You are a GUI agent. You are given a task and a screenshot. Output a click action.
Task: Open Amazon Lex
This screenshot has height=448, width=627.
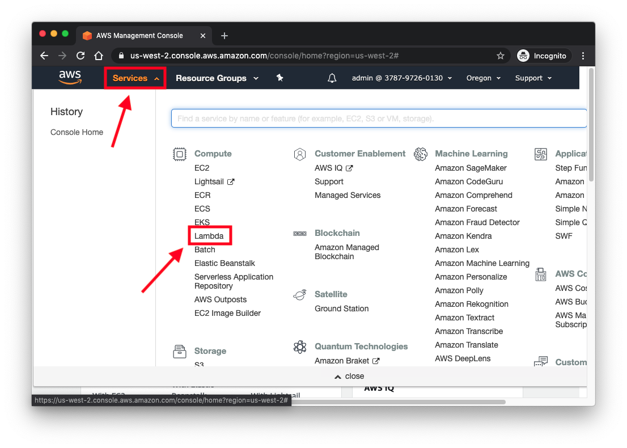[457, 250]
